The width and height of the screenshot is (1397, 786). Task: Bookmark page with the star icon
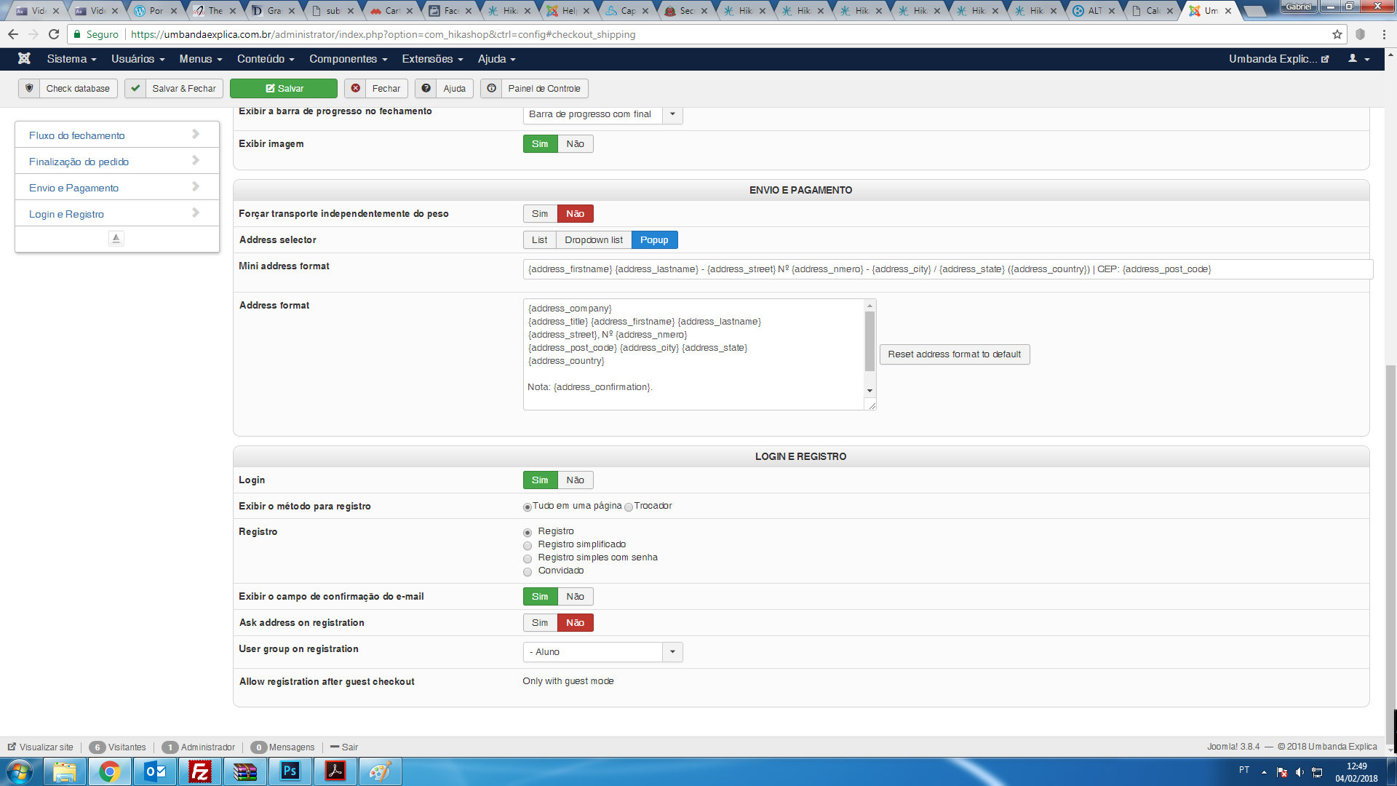point(1337,34)
